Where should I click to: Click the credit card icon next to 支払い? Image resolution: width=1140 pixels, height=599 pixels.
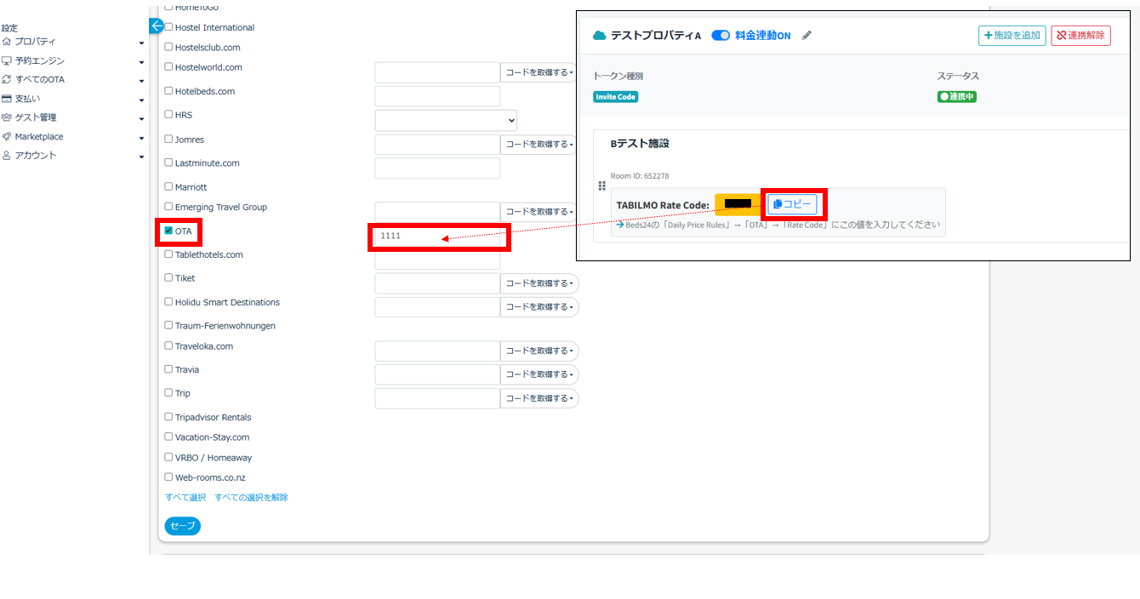(x=7, y=99)
